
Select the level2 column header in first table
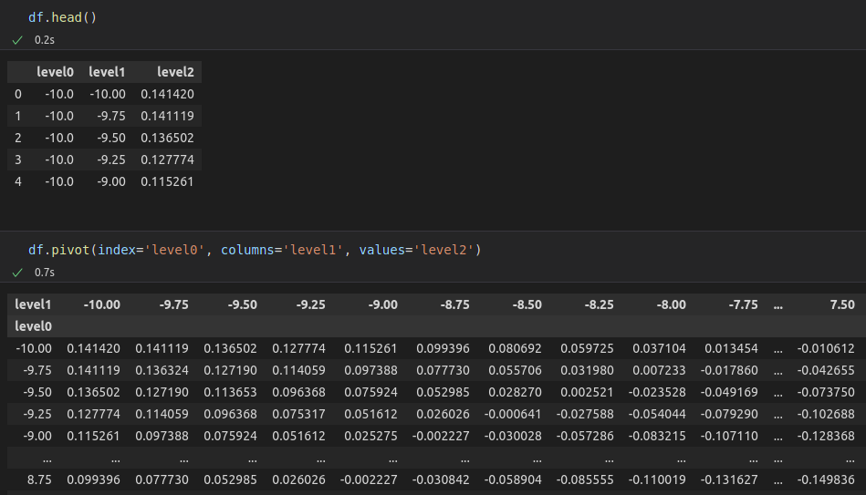coord(175,72)
